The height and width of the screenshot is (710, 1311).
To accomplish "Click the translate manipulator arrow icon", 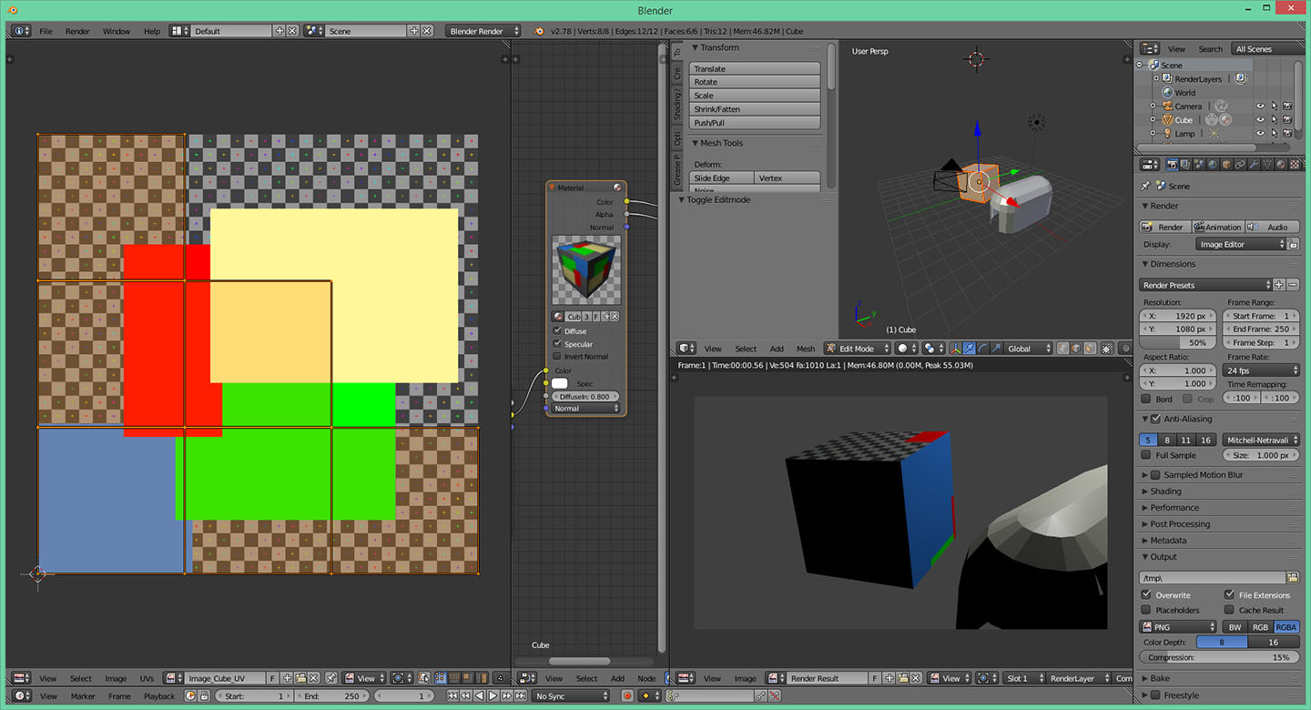I will click(x=970, y=349).
